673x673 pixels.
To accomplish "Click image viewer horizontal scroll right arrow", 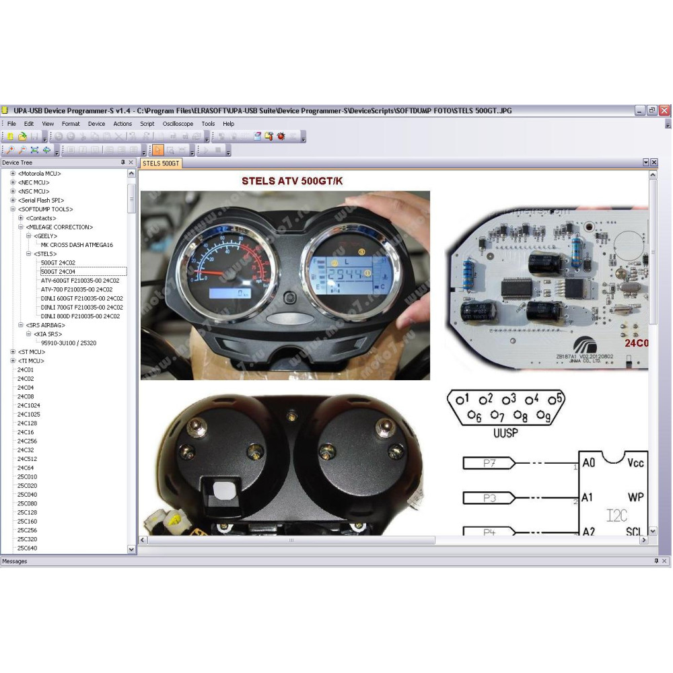I will pyautogui.click(x=643, y=540).
